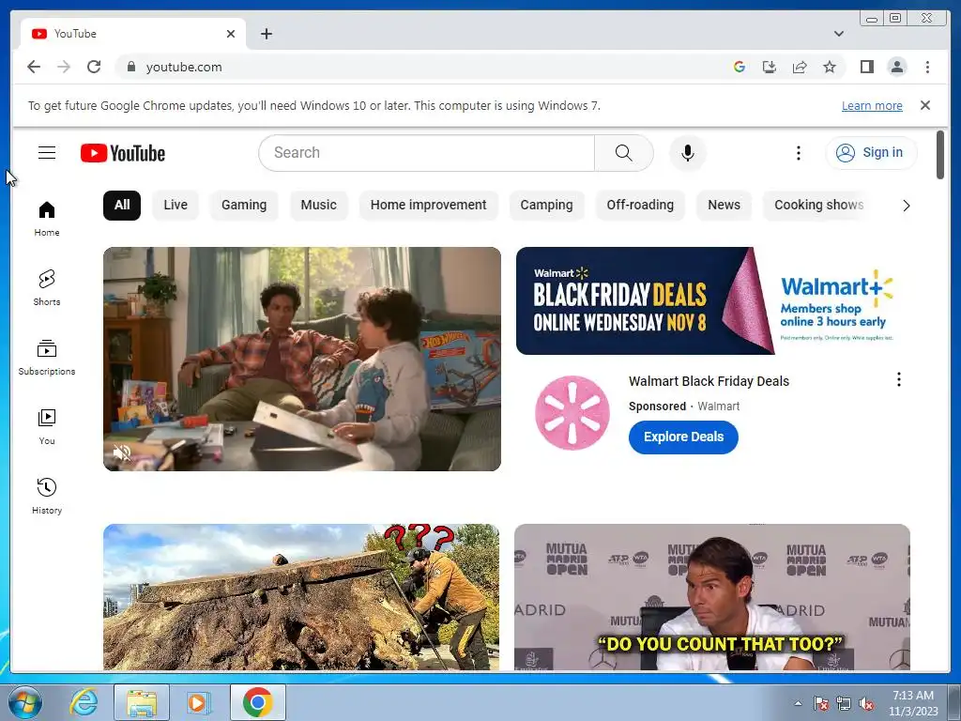Select the Off-roading filter chip
Screen dimensions: 961x721
pyautogui.click(x=640, y=205)
